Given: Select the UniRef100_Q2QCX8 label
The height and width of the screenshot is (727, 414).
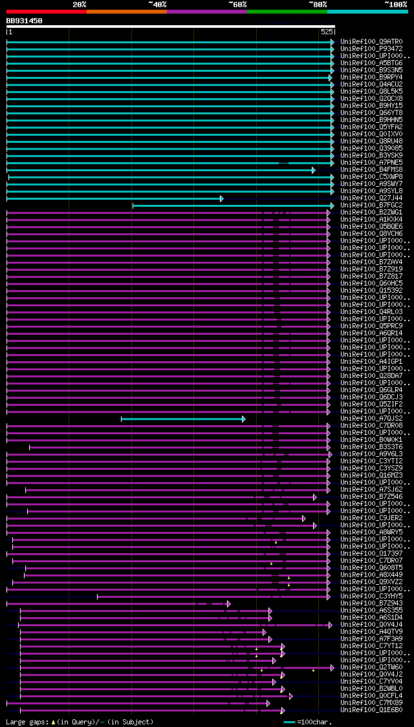Looking at the screenshot, I should (x=371, y=99).
